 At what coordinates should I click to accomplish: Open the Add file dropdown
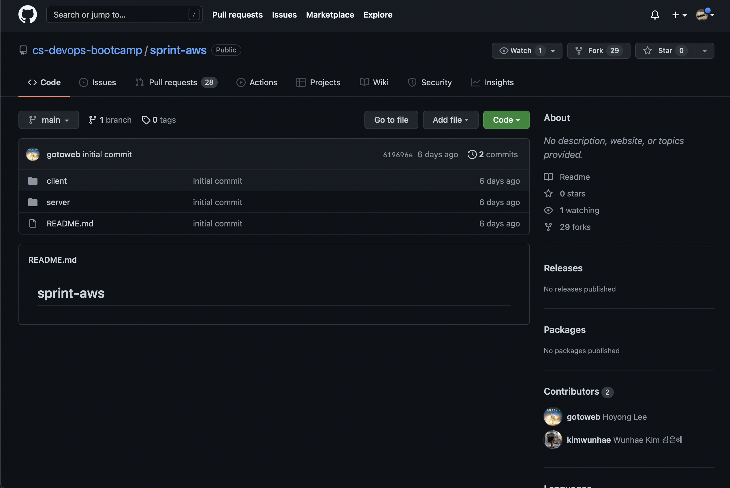[x=450, y=120]
